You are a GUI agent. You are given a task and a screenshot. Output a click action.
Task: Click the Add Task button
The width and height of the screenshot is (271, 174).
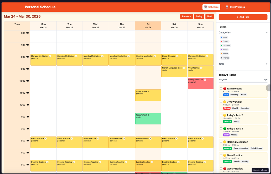pos(243,17)
